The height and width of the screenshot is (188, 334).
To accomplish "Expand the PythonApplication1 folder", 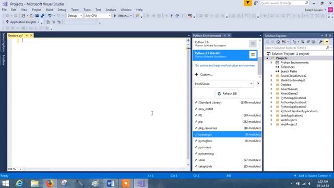I will pos(271,98).
